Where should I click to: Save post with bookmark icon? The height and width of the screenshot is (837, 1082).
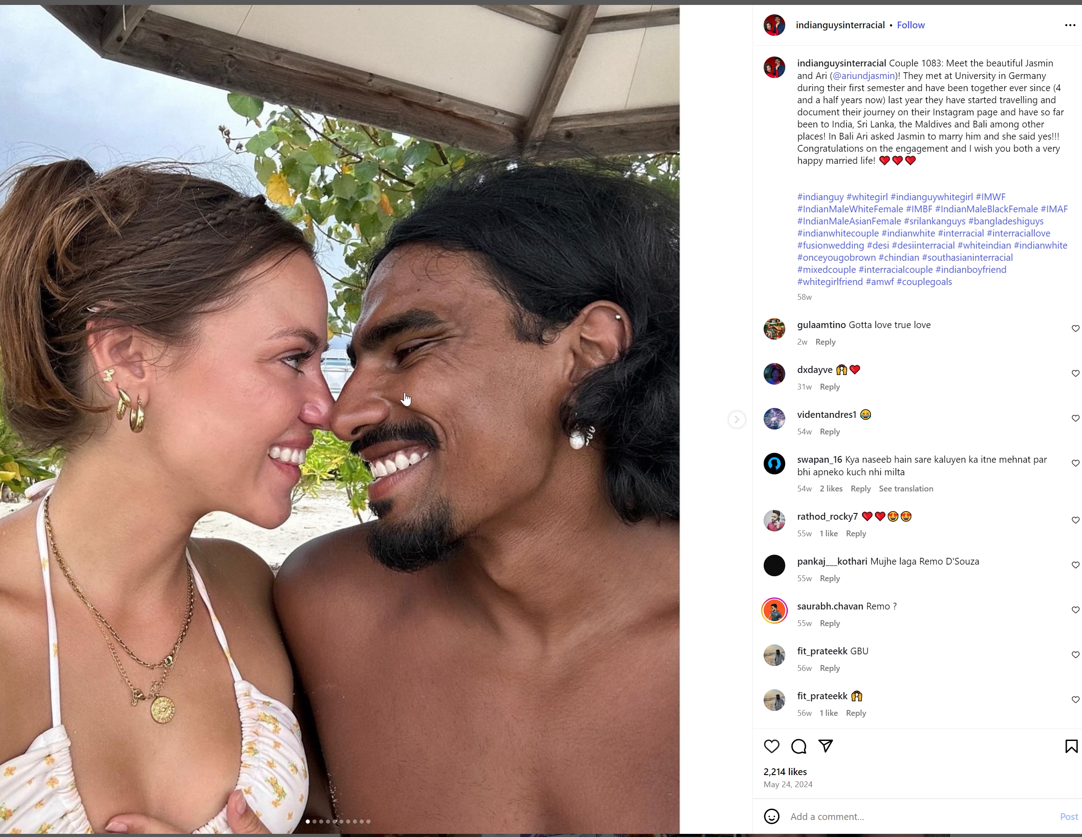[1071, 746]
